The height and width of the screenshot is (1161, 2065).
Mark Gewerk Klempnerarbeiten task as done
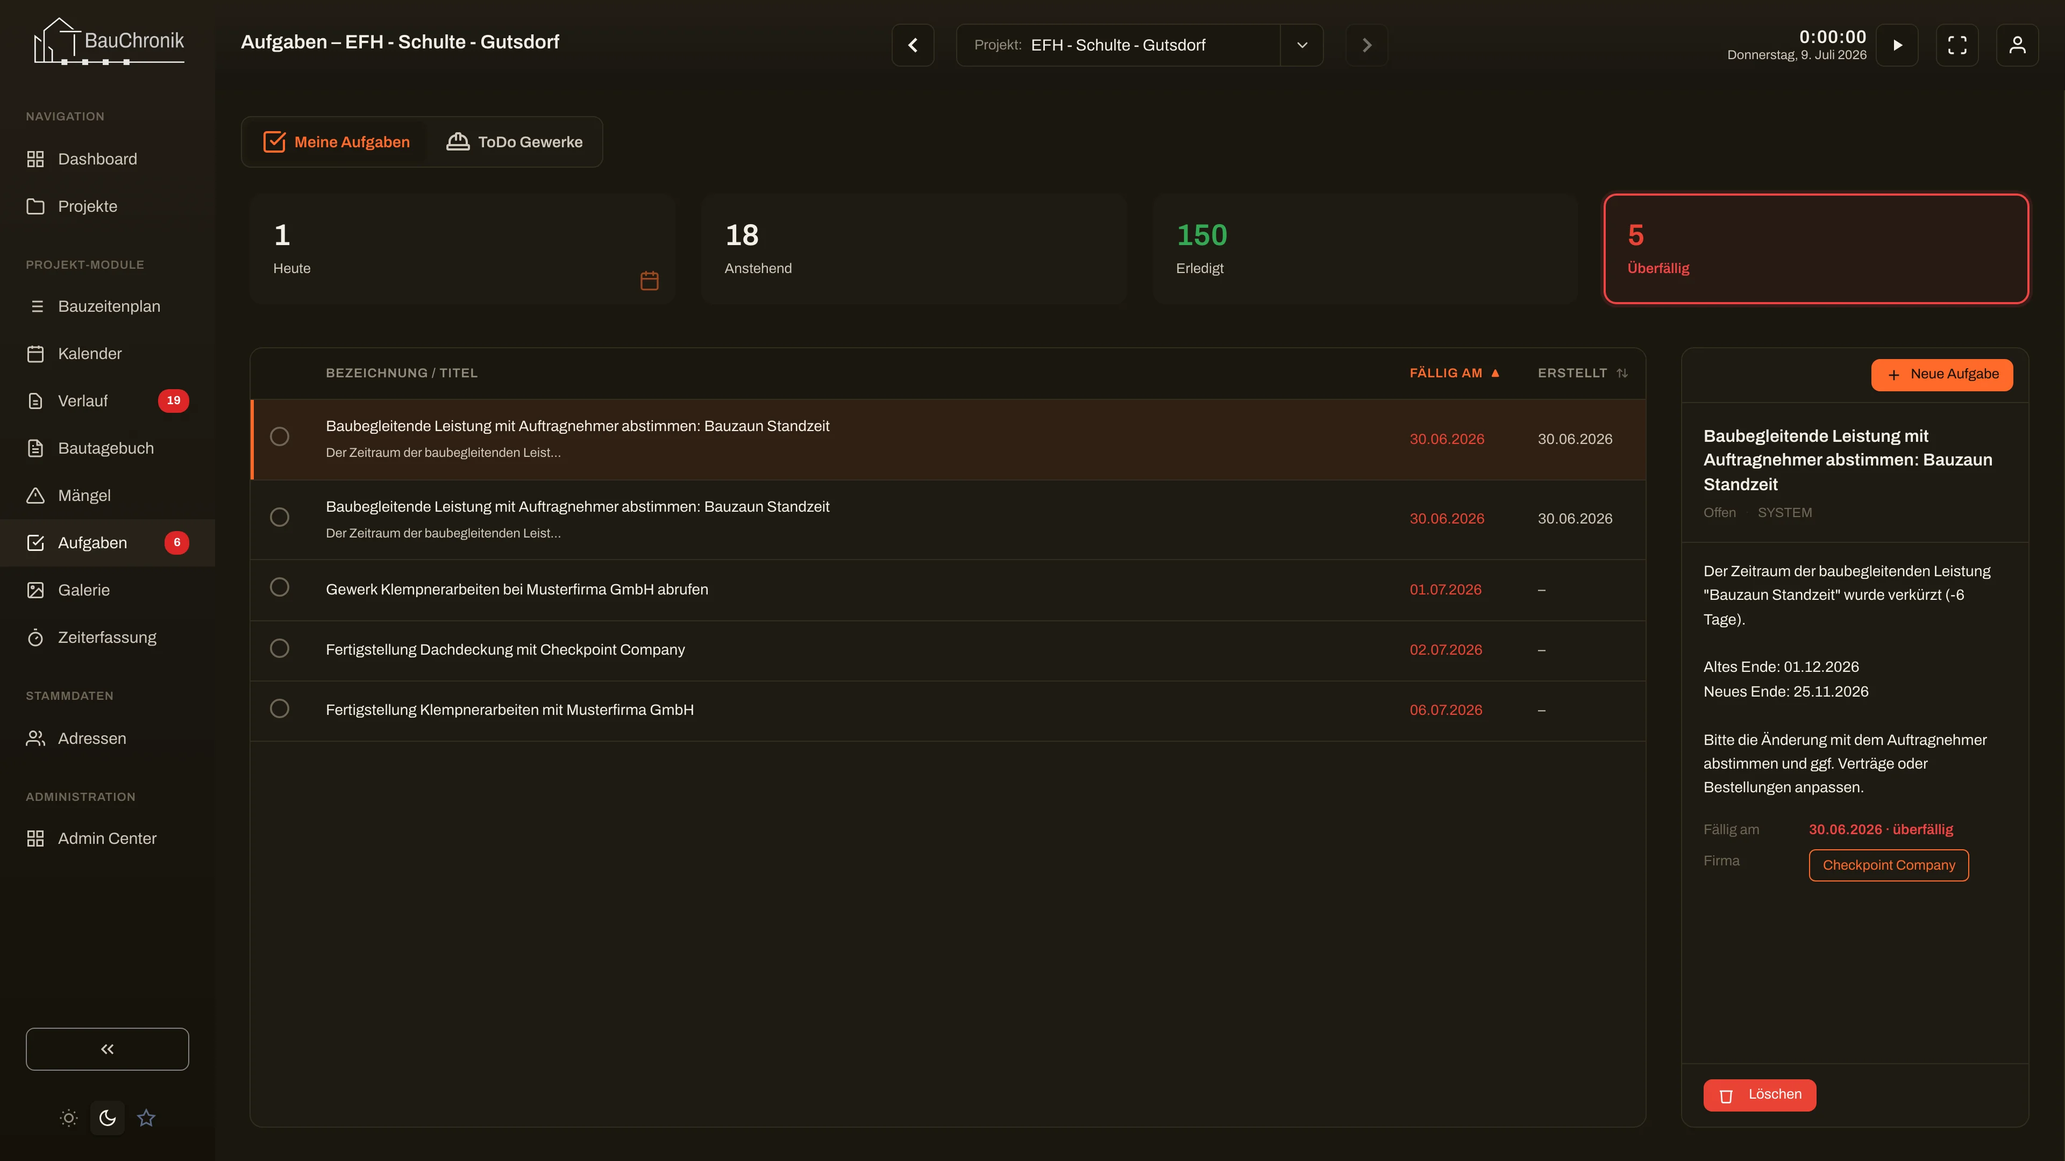point(280,587)
